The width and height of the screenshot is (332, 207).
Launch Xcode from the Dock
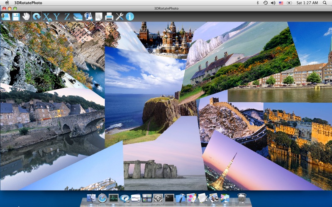tap(181, 198)
